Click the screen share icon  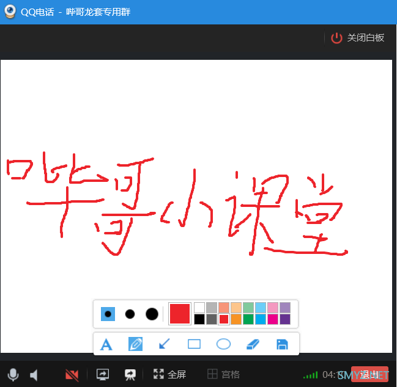(x=103, y=374)
